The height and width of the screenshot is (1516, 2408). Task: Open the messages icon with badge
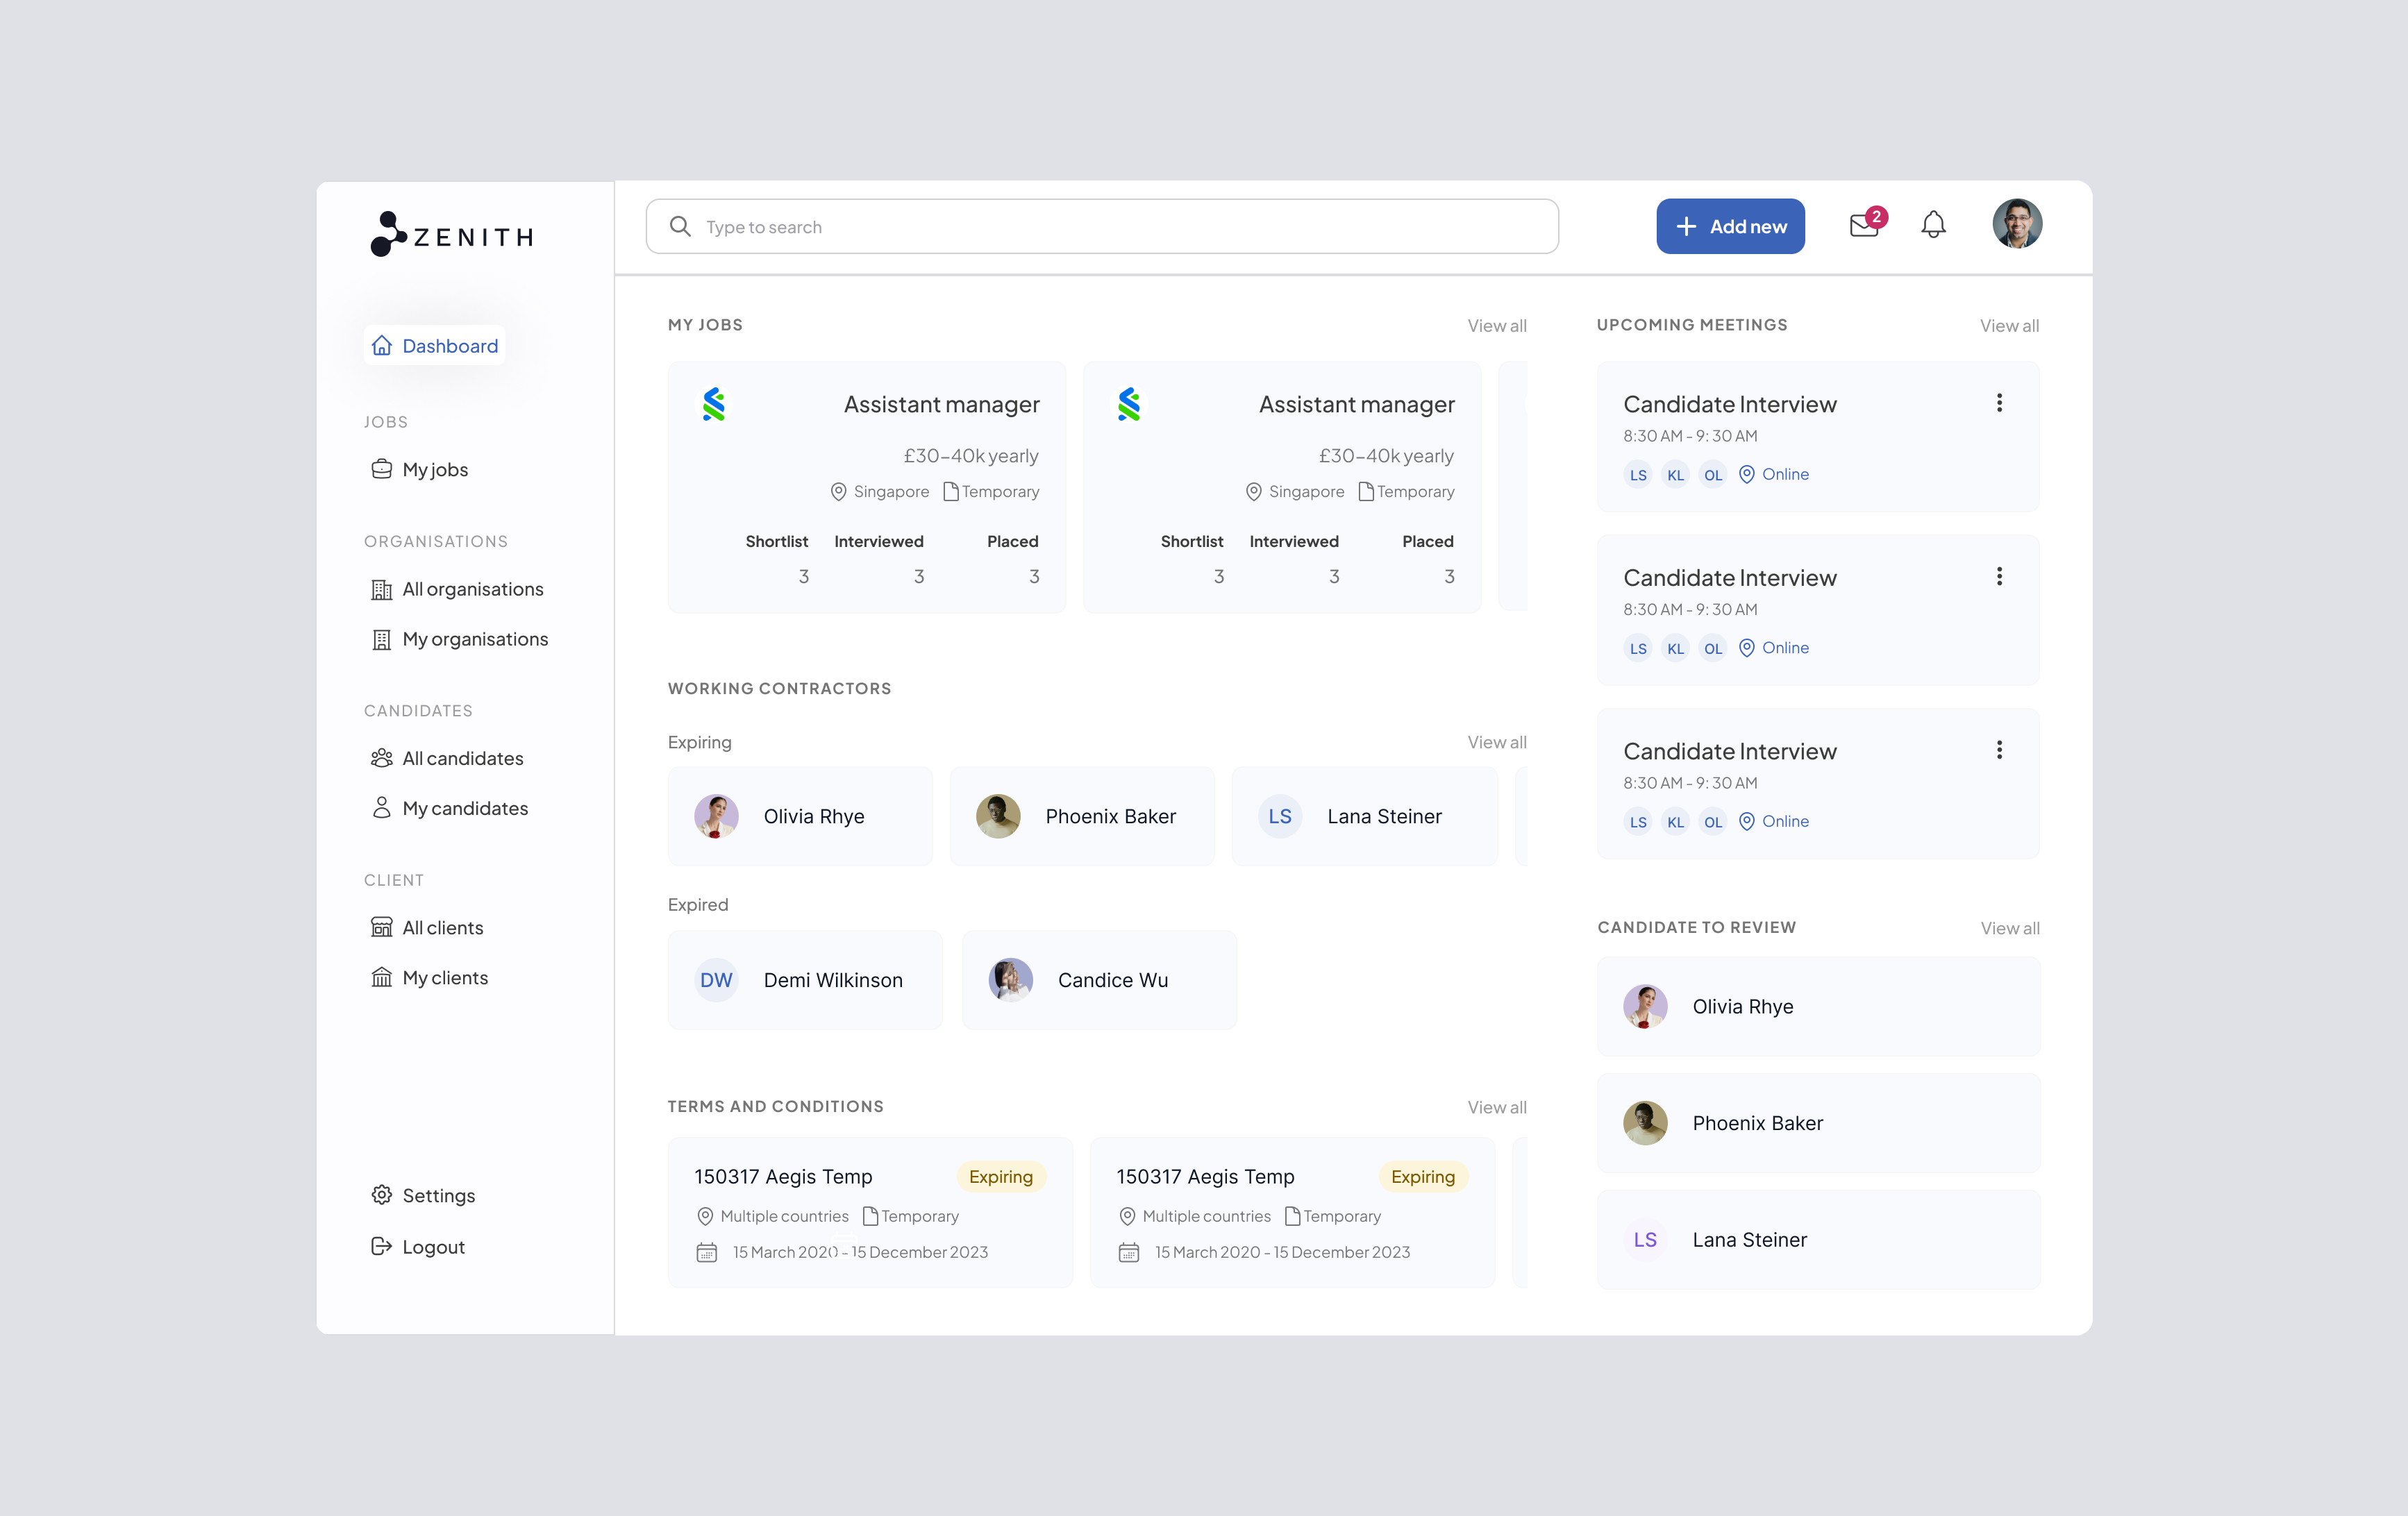pos(1865,226)
